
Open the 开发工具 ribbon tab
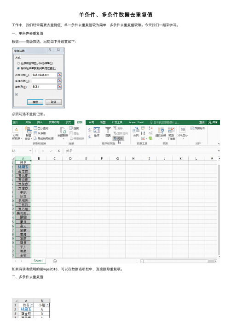pyautogui.click(x=117, y=122)
